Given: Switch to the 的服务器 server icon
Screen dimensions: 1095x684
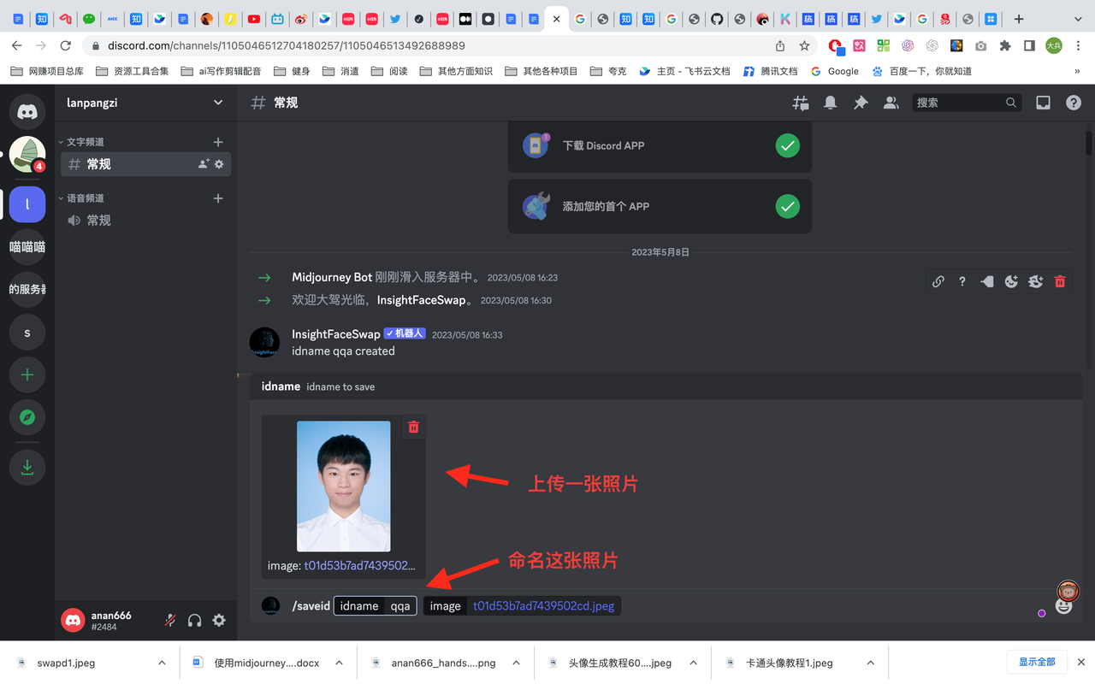Looking at the screenshot, I should 27,289.
